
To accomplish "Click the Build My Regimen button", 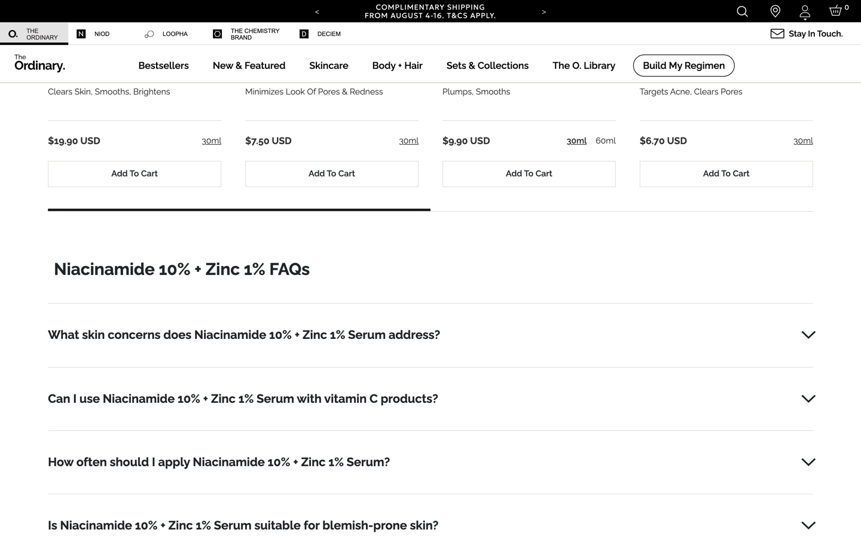I will 683,66.
